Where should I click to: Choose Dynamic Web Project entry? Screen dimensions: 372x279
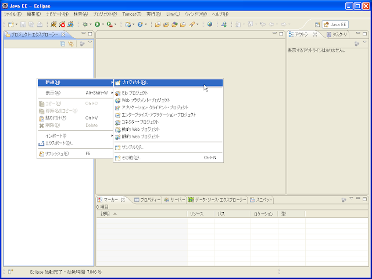click(x=169, y=129)
